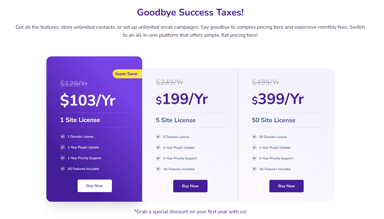Click the checkmark beside 50 Domain License
This screenshot has width=384, height=219.
254,137
